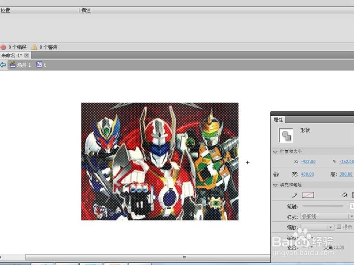This screenshot has height=265, width=354.
Task: Click the yellow warning icon
Action: point(34,47)
